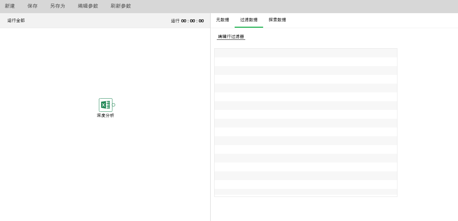Click 新建 in the top toolbar
Image resolution: width=458 pixels, height=221 pixels.
(10, 6)
